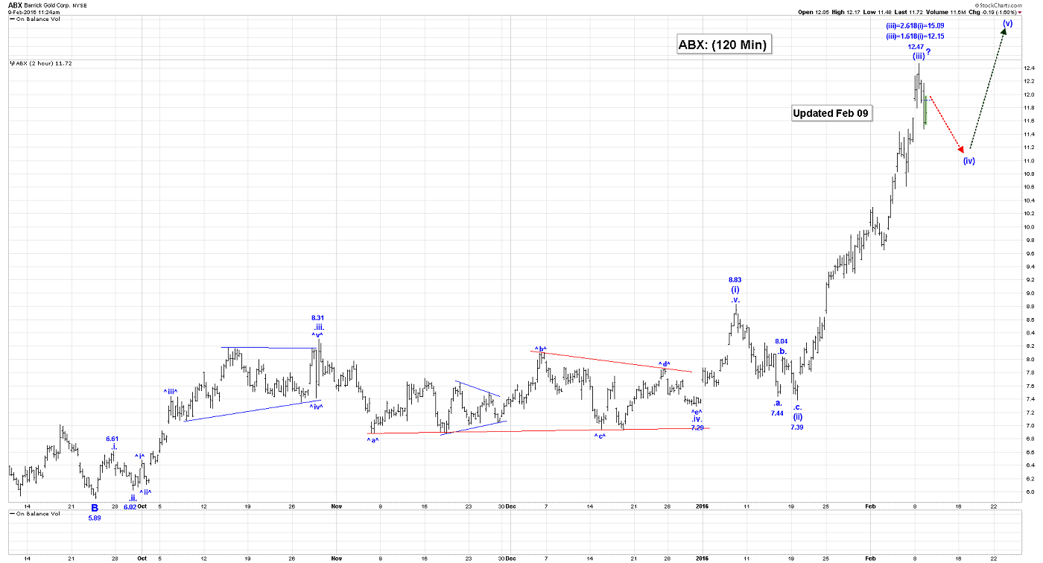The height and width of the screenshot is (563, 1043).
Task: Click the .iii. wave label
Action: click(318, 327)
